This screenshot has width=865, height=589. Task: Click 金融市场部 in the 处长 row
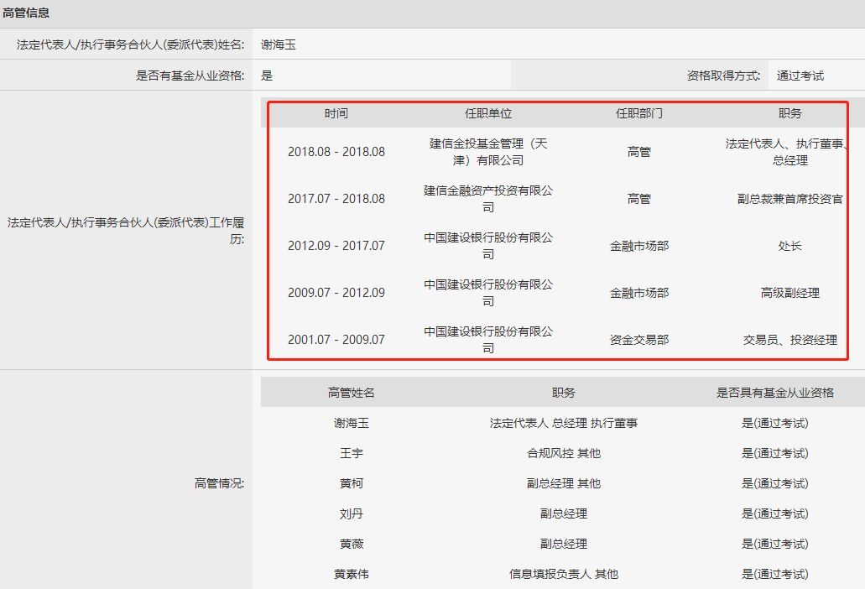(x=638, y=245)
